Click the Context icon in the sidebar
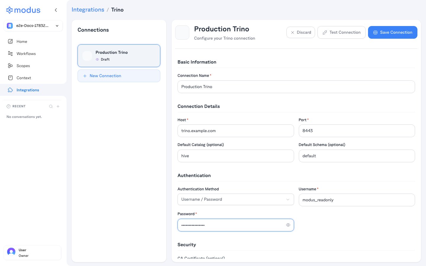This screenshot has height=266, width=426. [10, 78]
